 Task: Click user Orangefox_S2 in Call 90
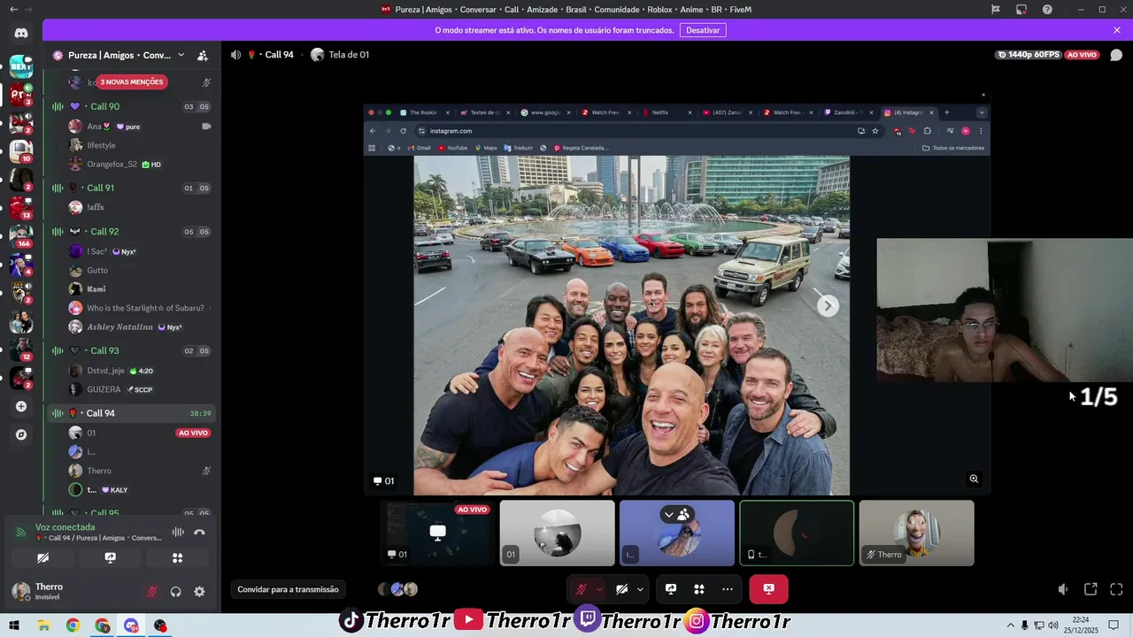112,165
